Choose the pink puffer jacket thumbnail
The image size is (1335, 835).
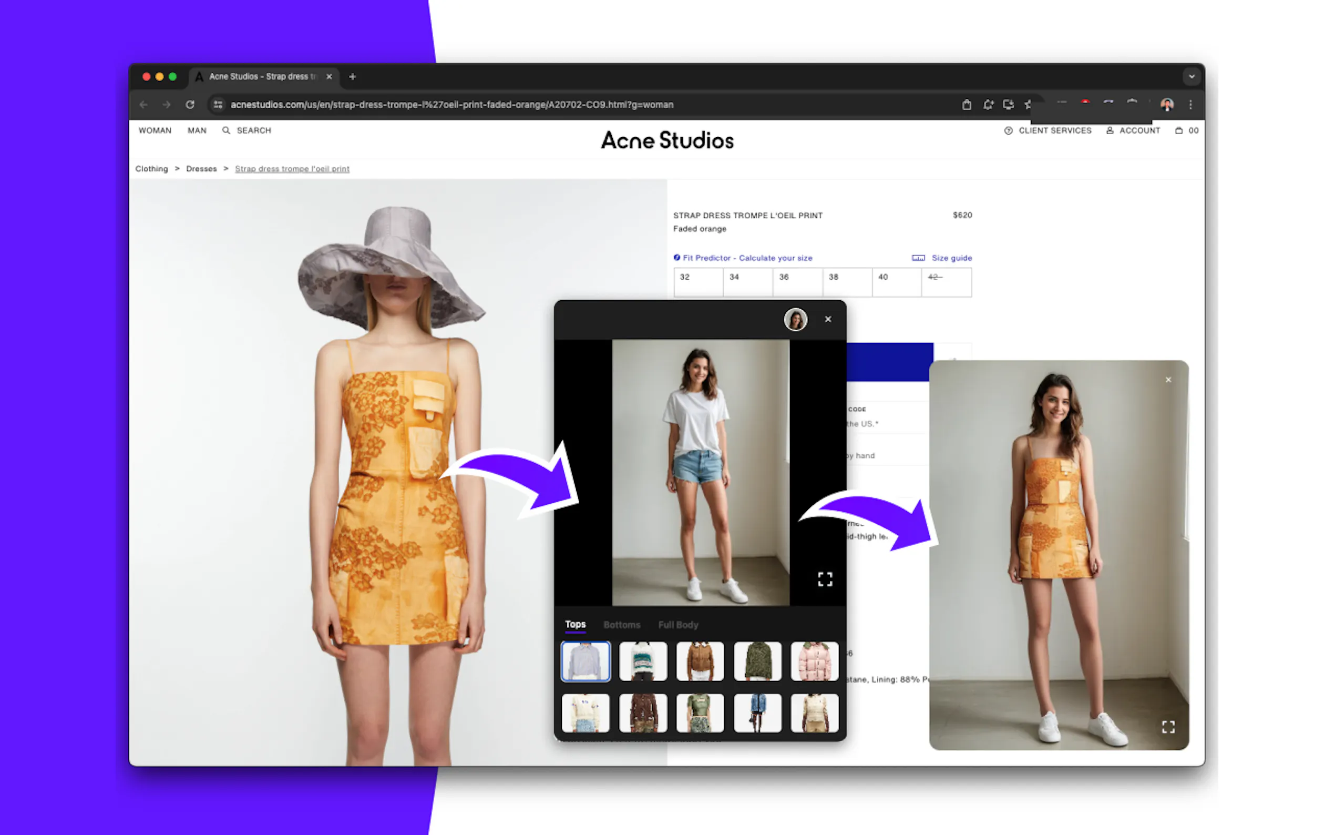[814, 661]
